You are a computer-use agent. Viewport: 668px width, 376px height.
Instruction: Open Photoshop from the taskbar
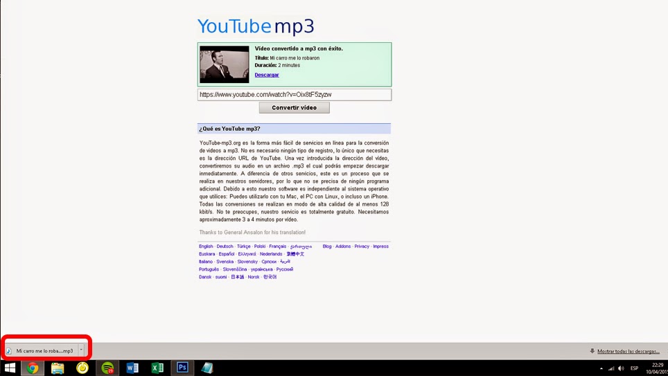point(182,368)
